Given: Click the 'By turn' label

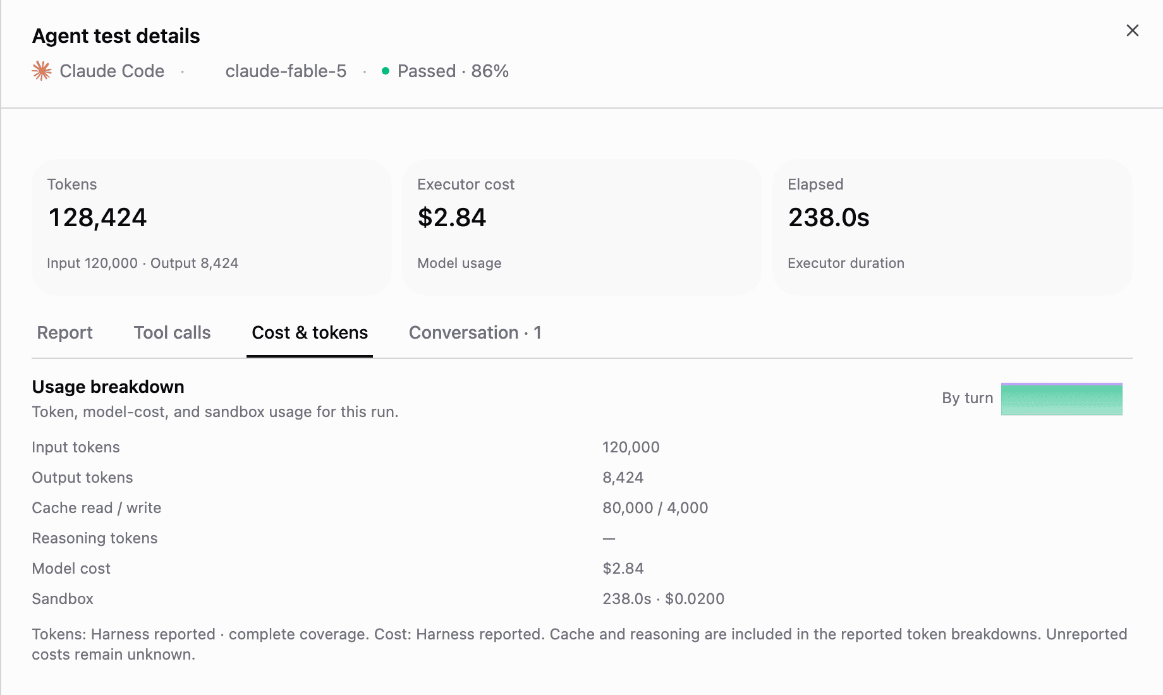Looking at the screenshot, I should click(967, 398).
